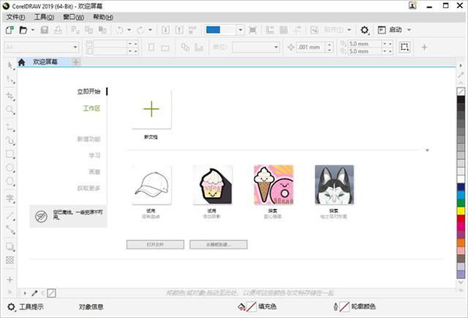
Task: Click the offline notice in welcome sidebar
Action: tap(68, 216)
